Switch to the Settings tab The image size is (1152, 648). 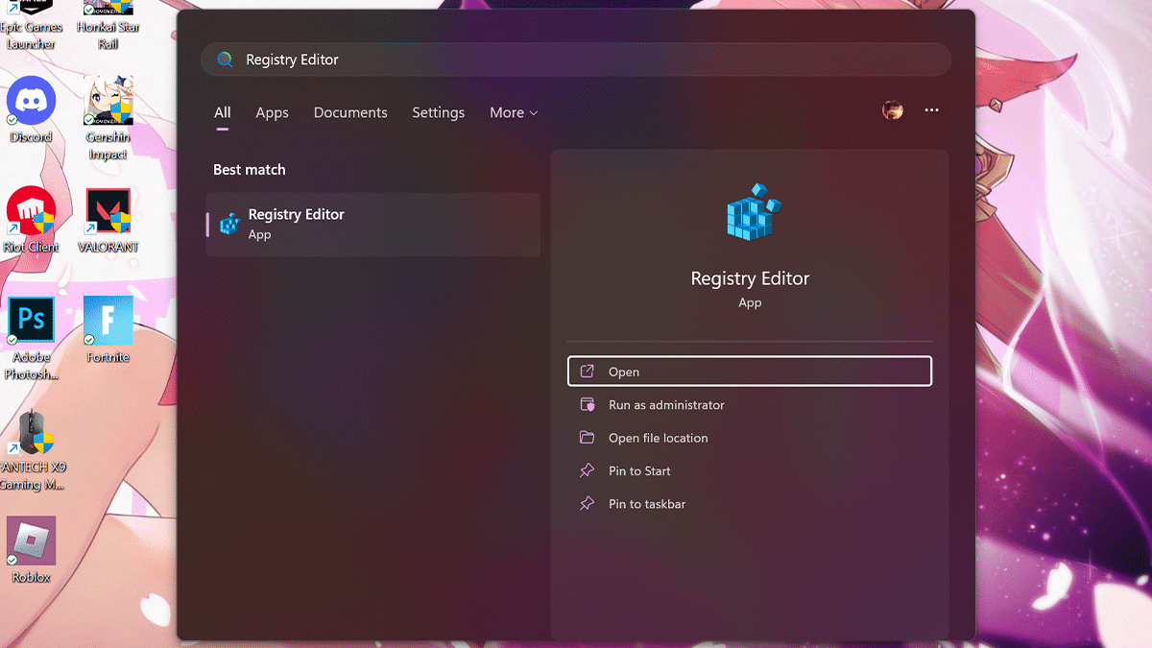click(438, 112)
